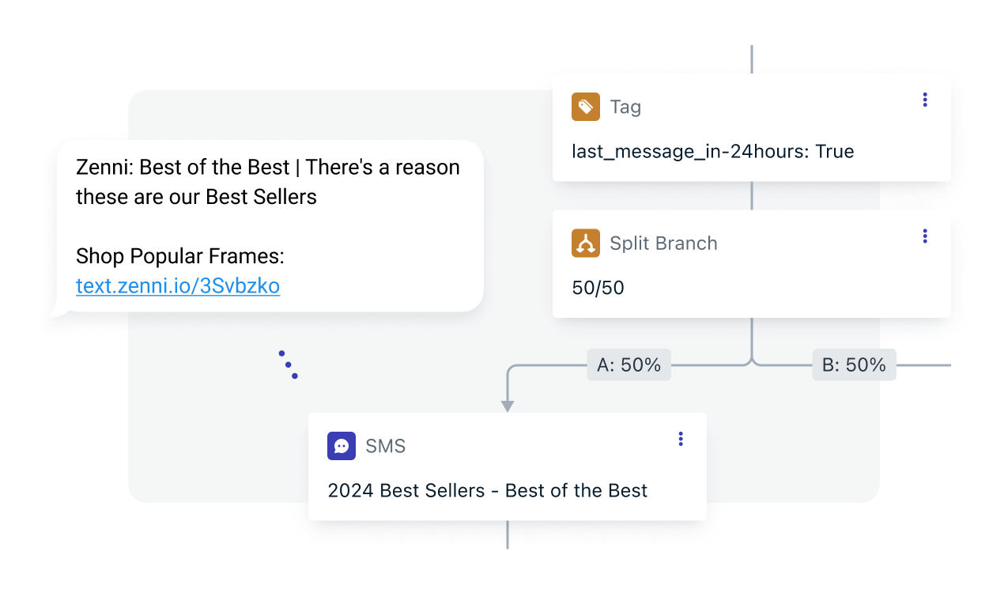Click the branching arrows inside Split Branch icon
Screen dimensions: 1008x593
[585, 243]
